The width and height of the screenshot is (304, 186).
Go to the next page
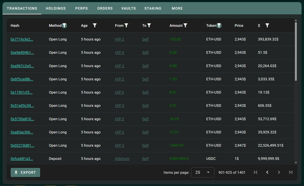point(279,172)
